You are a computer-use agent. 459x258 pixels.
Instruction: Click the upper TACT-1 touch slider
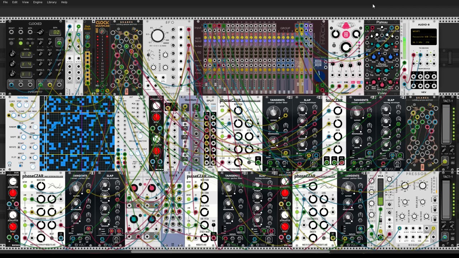point(446,124)
